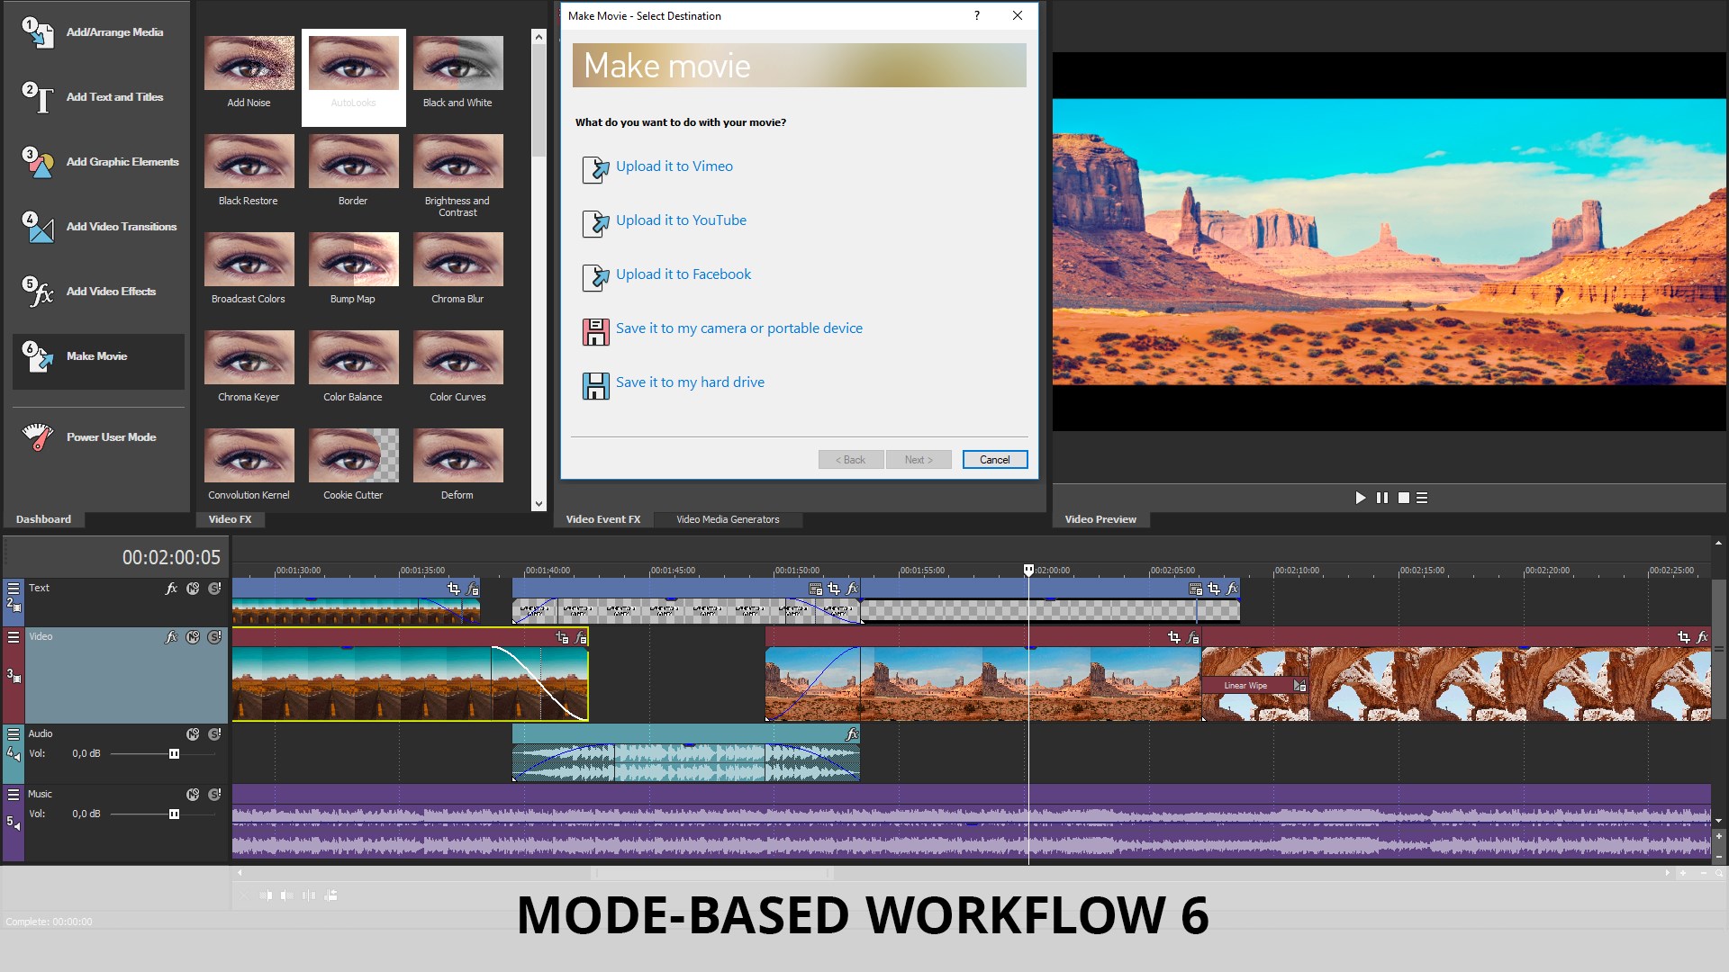Screen dimensions: 1729x972
Task: Open the Music track hamburger menu
Action: [x=14, y=795]
